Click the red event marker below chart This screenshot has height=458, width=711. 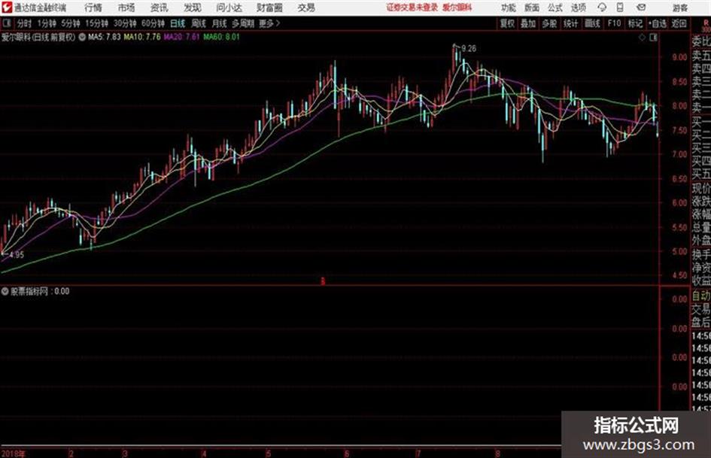[323, 281]
